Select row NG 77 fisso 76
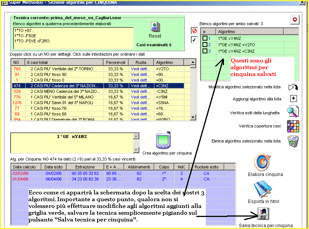The image size is (309, 229). [x=97, y=108]
